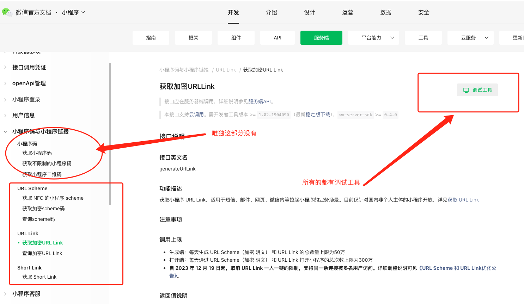Image resolution: width=524 pixels, height=304 pixels.
Task: Follow the 获取 URL Link link
Action: point(463,200)
